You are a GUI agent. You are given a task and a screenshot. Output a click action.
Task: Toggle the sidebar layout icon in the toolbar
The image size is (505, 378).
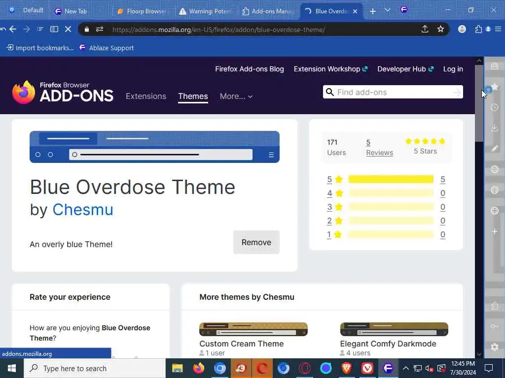pyautogui.click(x=54, y=29)
